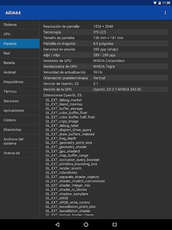Tap GL_EXT_primitive_bounding_box entry
The width and height of the screenshot is (172, 230).
coord(71,164)
